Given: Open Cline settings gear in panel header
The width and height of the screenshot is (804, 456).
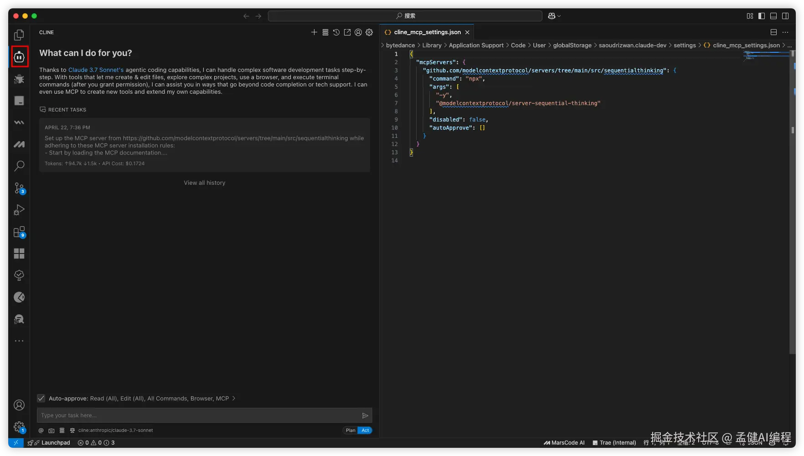Looking at the screenshot, I should pos(369,32).
